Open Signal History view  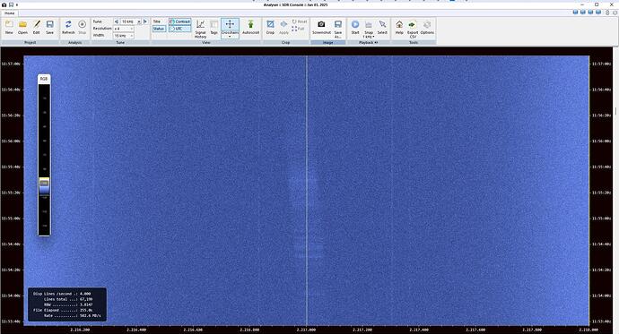[201, 29]
